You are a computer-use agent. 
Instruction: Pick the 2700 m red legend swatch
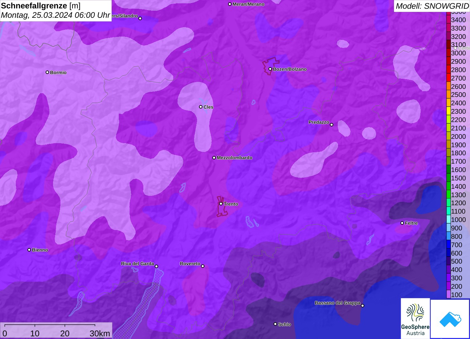click(449, 78)
